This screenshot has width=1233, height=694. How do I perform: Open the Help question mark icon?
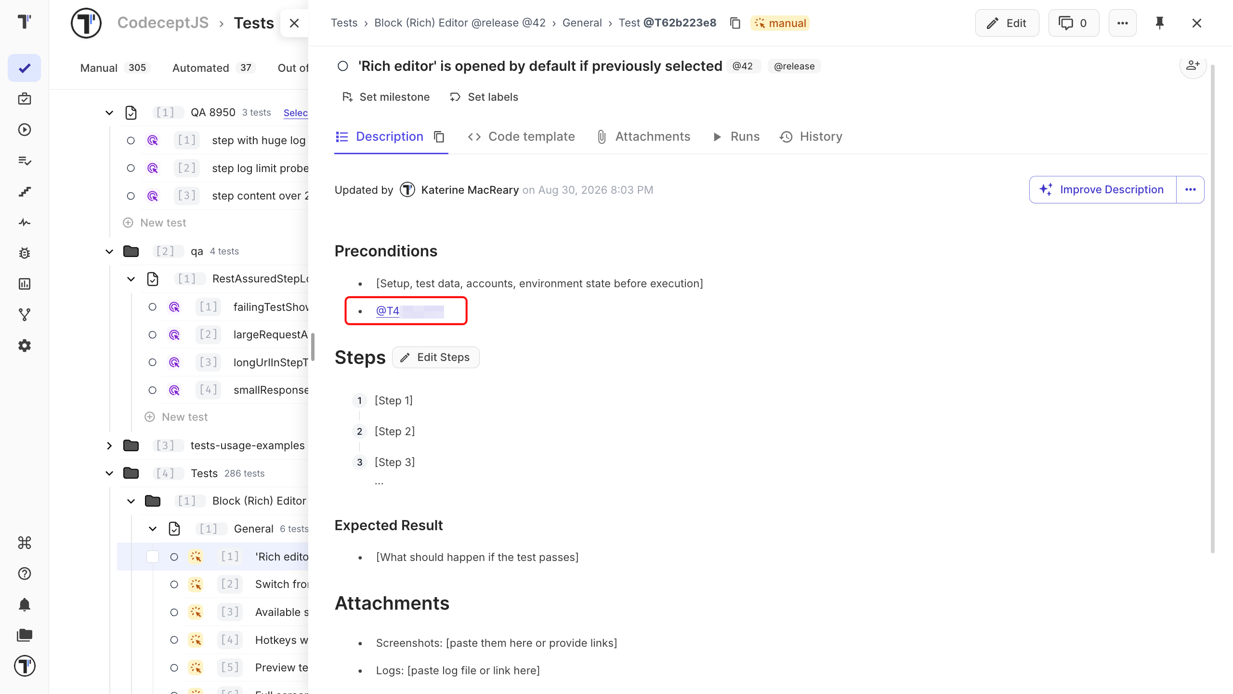tap(25, 574)
